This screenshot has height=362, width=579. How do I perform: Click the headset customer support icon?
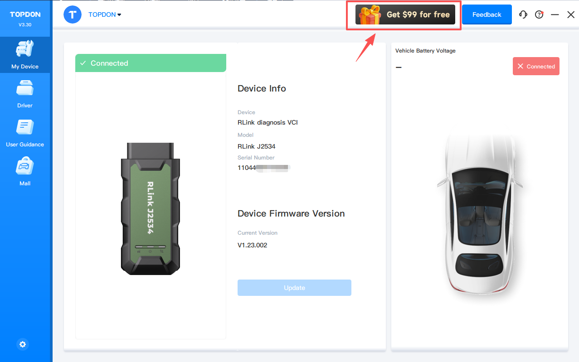point(523,14)
